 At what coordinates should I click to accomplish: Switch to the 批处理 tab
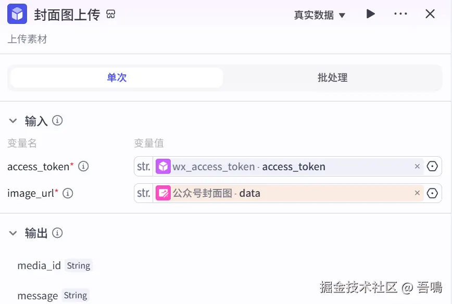[332, 78]
